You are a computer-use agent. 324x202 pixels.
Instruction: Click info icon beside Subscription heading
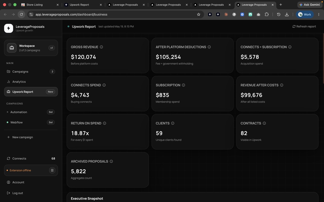[x=184, y=85]
